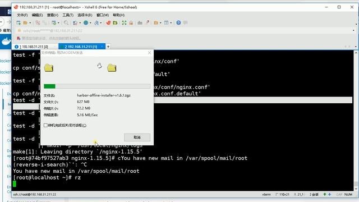This screenshot has height=202, width=359.
Task: Click the padlock lock-screen icon
Action: (x=131, y=22)
